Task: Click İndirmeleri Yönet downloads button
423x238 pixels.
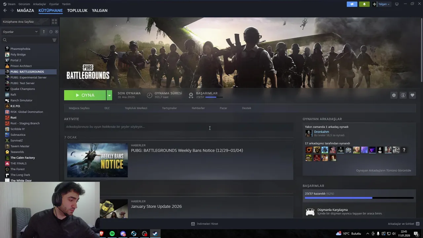Action: click(x=205, y=224)
